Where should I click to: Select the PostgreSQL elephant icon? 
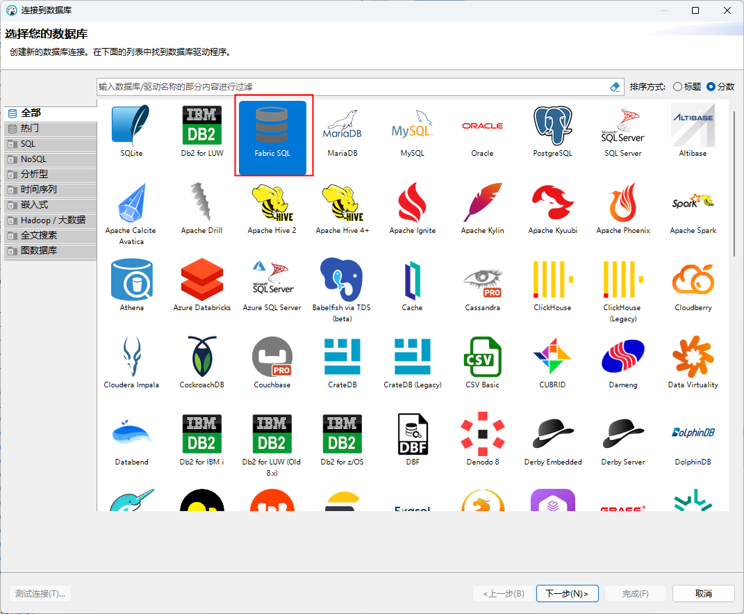coord(552,125)
